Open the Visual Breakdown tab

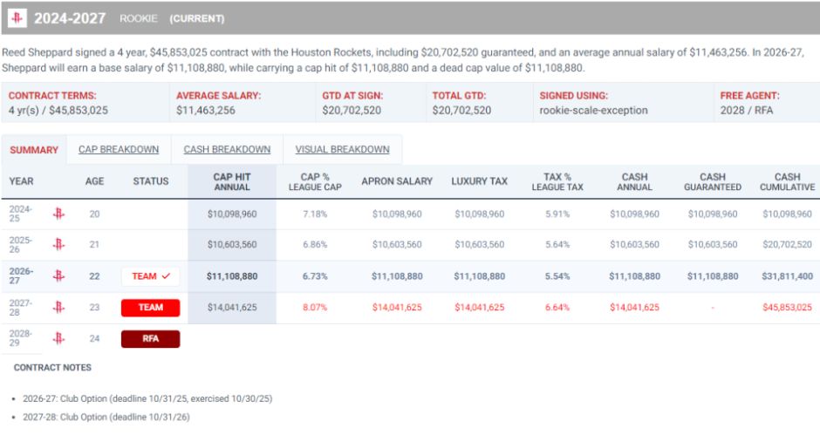(343, 150)
